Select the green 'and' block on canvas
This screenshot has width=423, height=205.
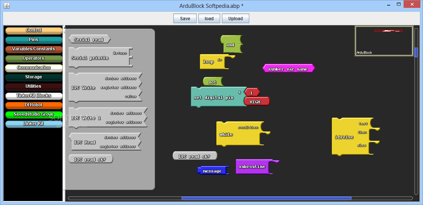click(x=231, y=44)
